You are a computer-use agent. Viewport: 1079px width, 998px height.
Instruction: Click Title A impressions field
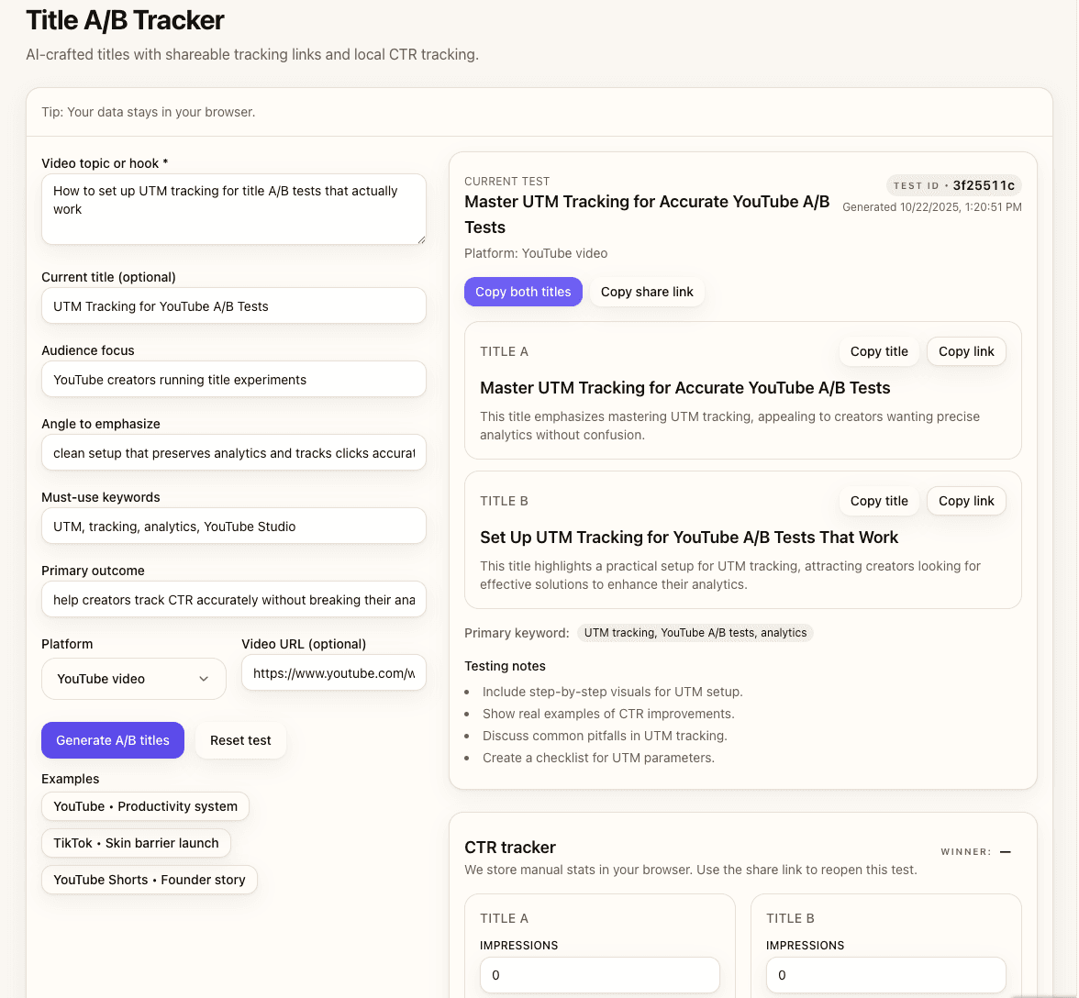click(x=599, y=975)
